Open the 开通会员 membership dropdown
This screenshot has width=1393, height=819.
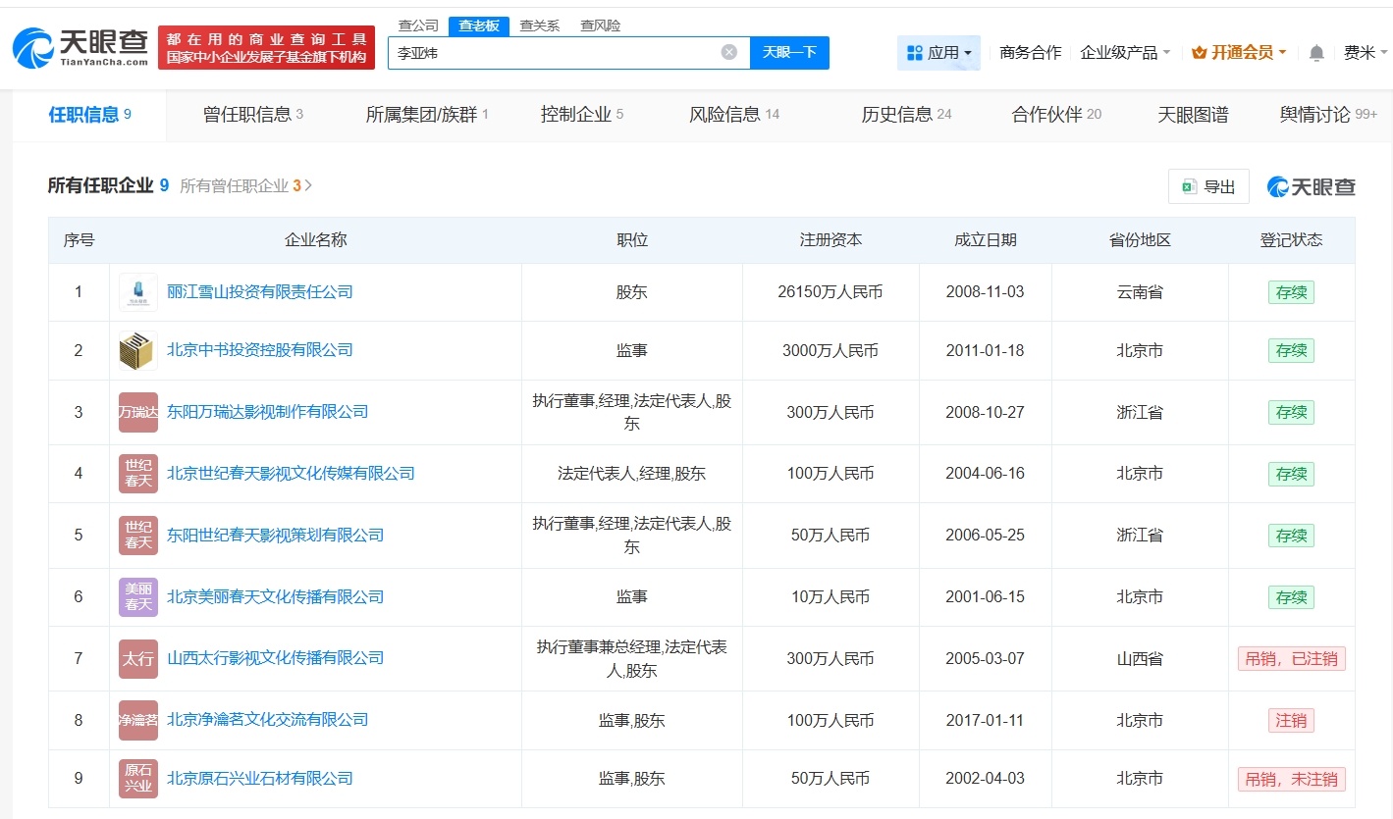tap(1239, 53)
